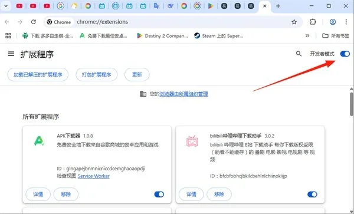The height and width of the screenshot is (214, 354).
Task: Bookmark this page with the star
Action: click(294, 22)
